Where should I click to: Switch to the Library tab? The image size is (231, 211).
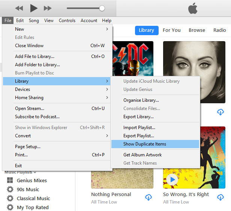pos(147,30)
